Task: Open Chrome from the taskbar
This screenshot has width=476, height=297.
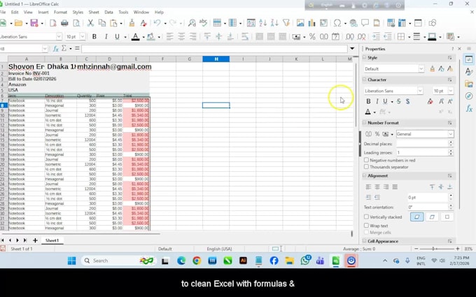Action: coord(197,261)
